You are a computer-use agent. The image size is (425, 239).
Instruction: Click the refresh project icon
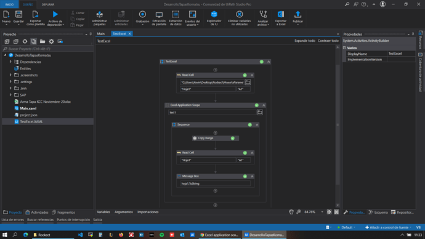point(25,41)
